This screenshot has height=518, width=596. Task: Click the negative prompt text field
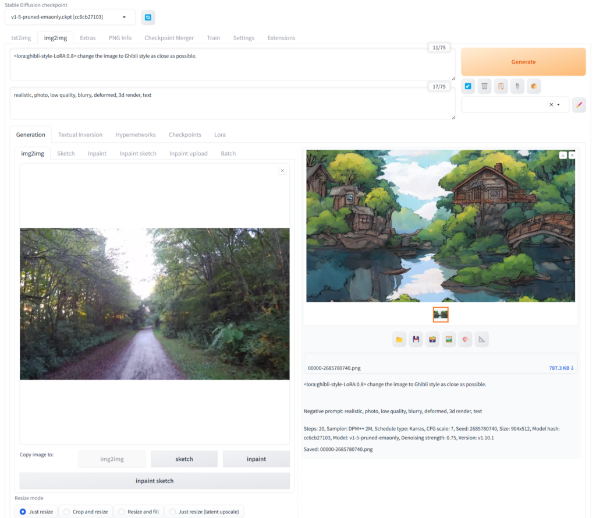click(x=232, y=103)
